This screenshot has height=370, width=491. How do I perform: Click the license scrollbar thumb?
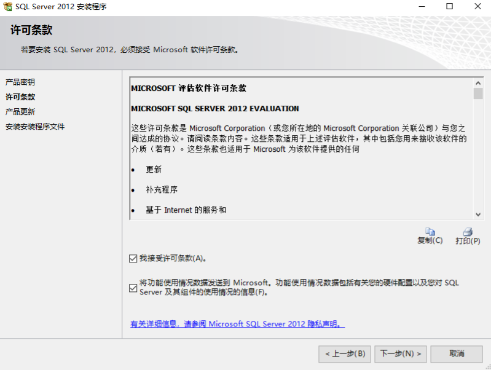pyautogui.click(x=478, y=93)
